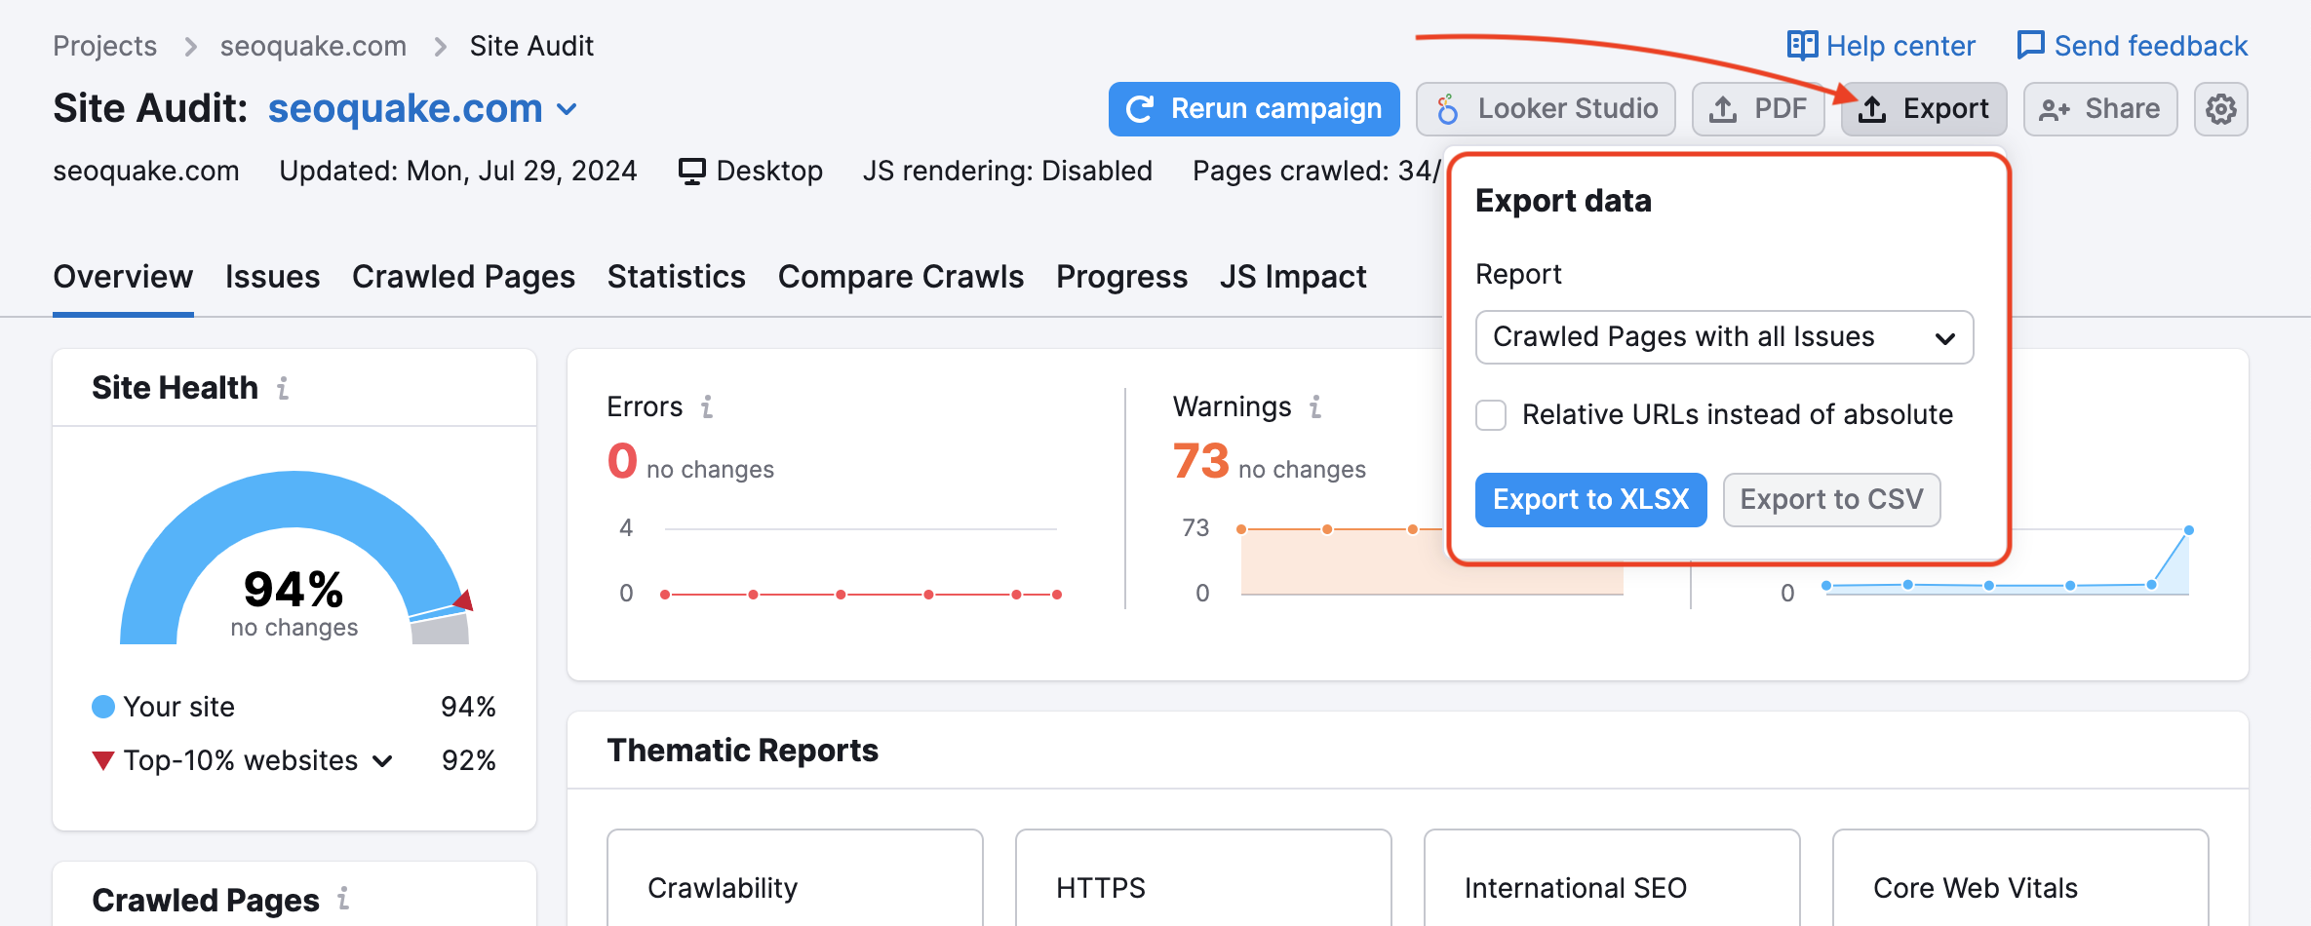
Task: Click the Errors info icon
Action: (707, 406)
